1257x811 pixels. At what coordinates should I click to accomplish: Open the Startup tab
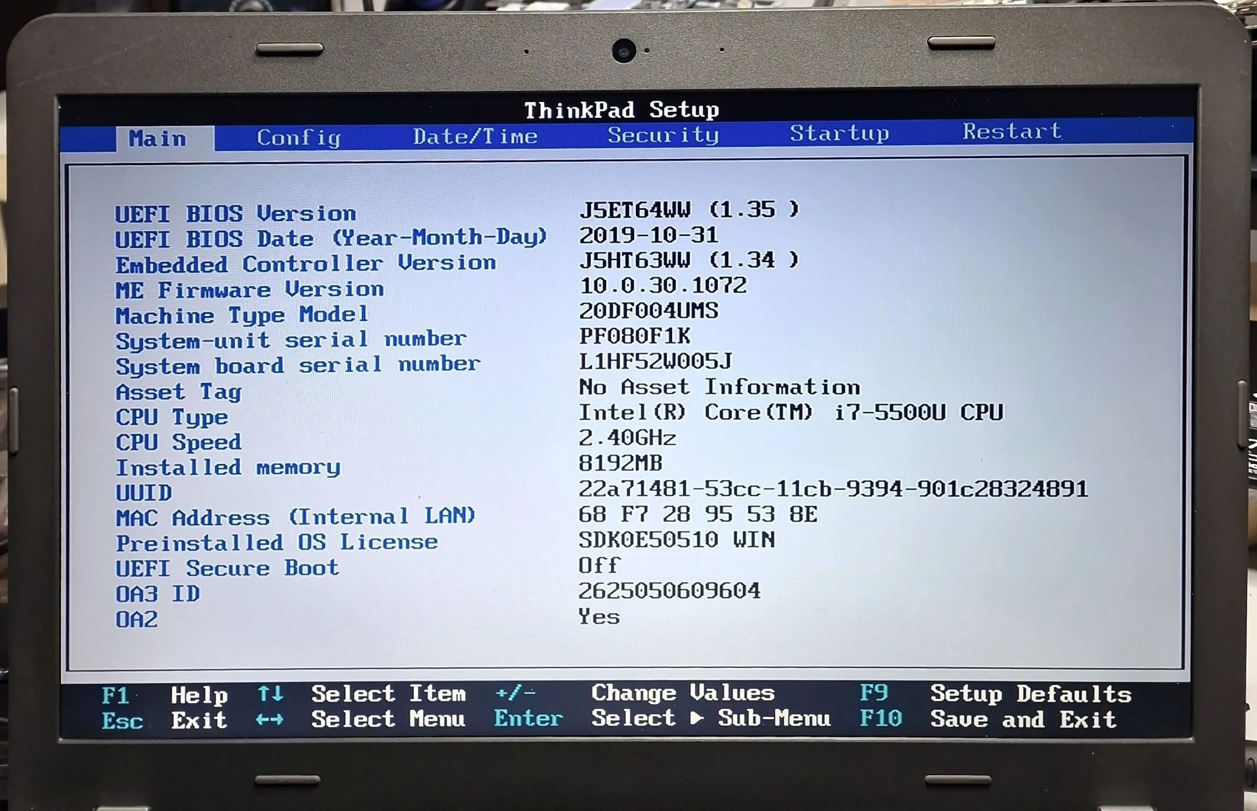pos(840,133)
